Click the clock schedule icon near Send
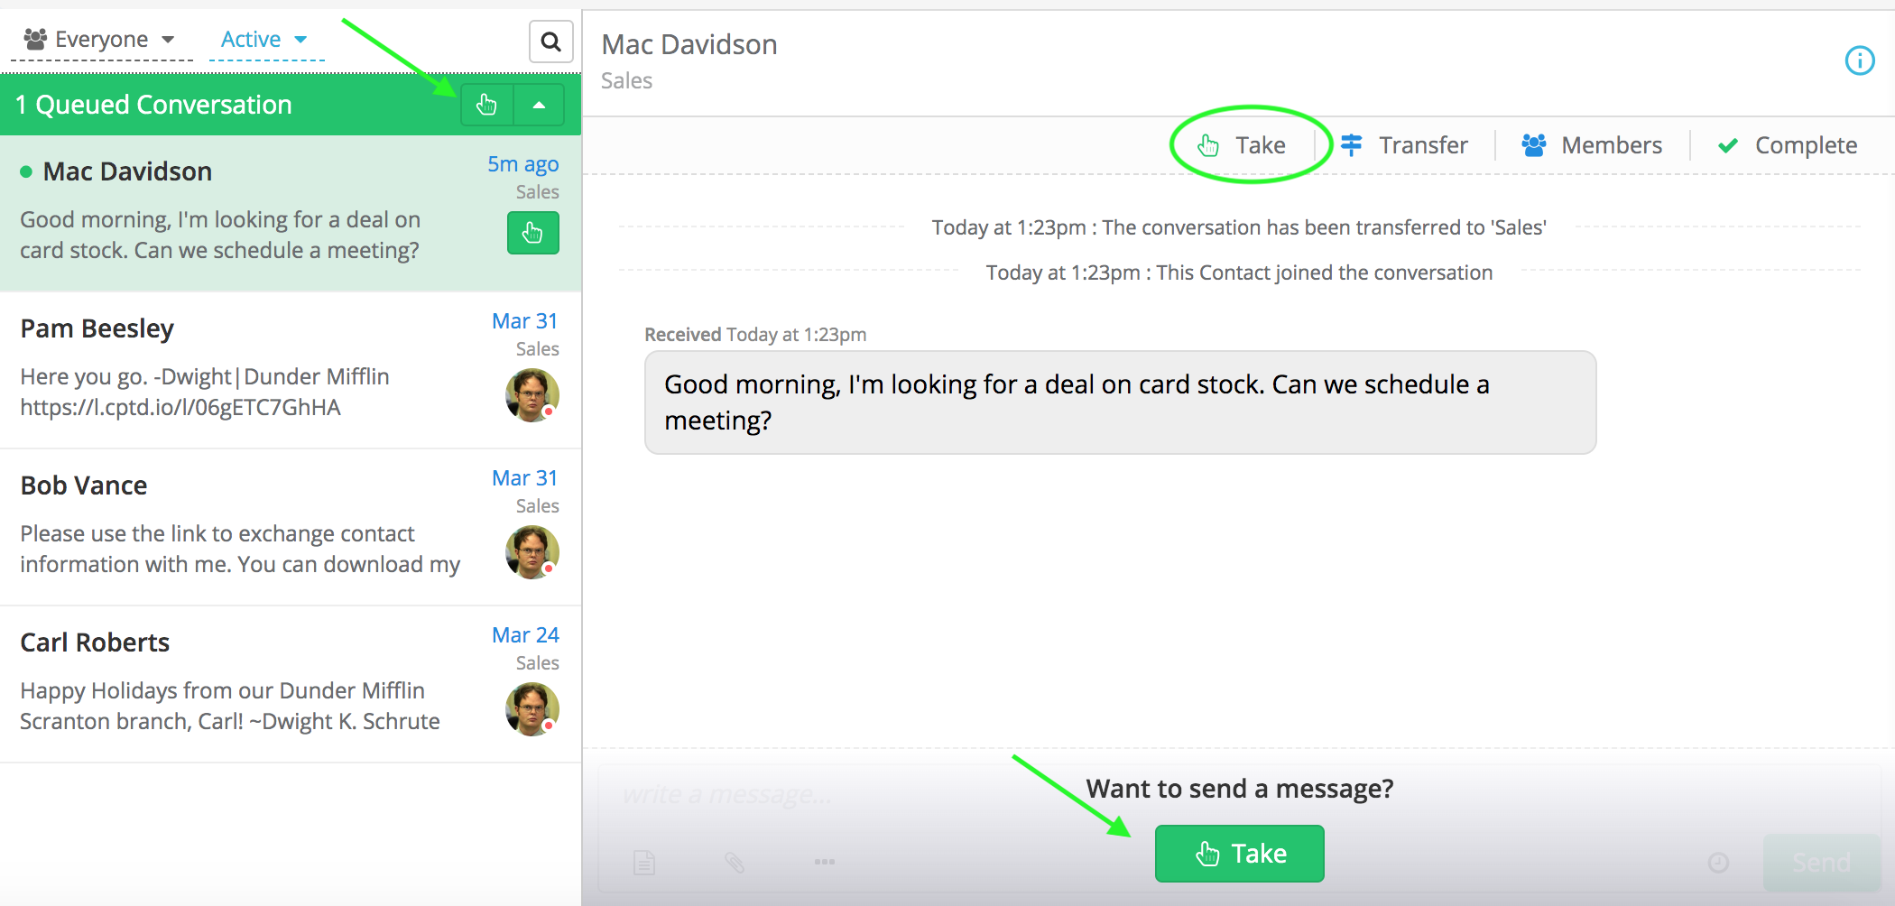 [1718, 863]
